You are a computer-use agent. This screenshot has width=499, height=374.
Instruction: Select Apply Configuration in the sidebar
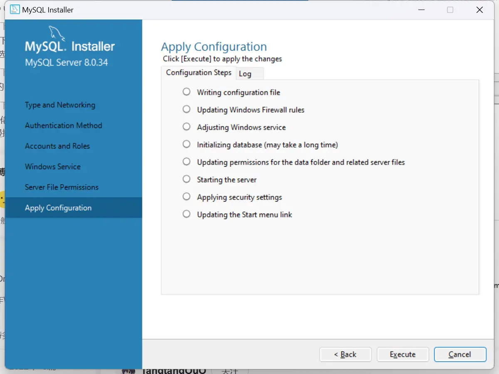pyautogui.click(x=74, y=208)
